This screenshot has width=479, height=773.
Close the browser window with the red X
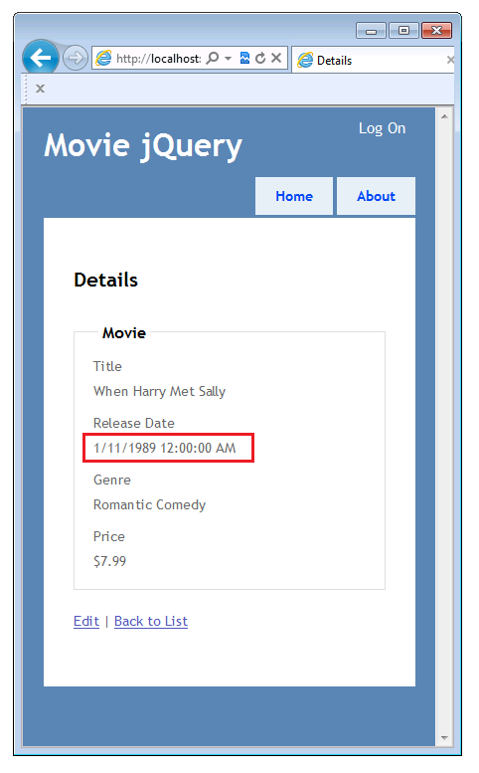[x=436, y=31]
